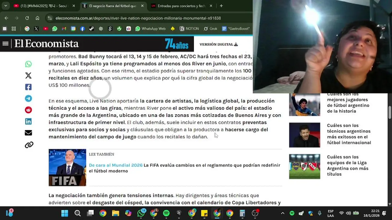Show hidden system tray icons chevron
This screenshot has width=392, height=220.
click(283, 213)
